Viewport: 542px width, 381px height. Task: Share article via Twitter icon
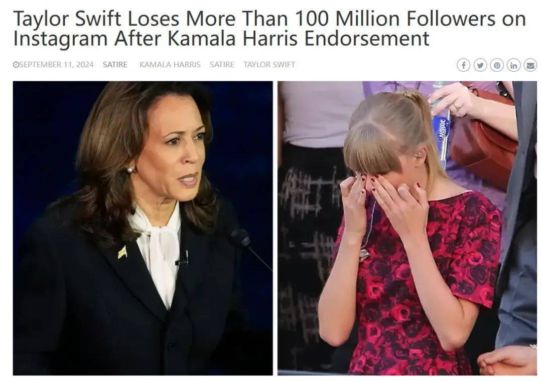tap(480, 65)
